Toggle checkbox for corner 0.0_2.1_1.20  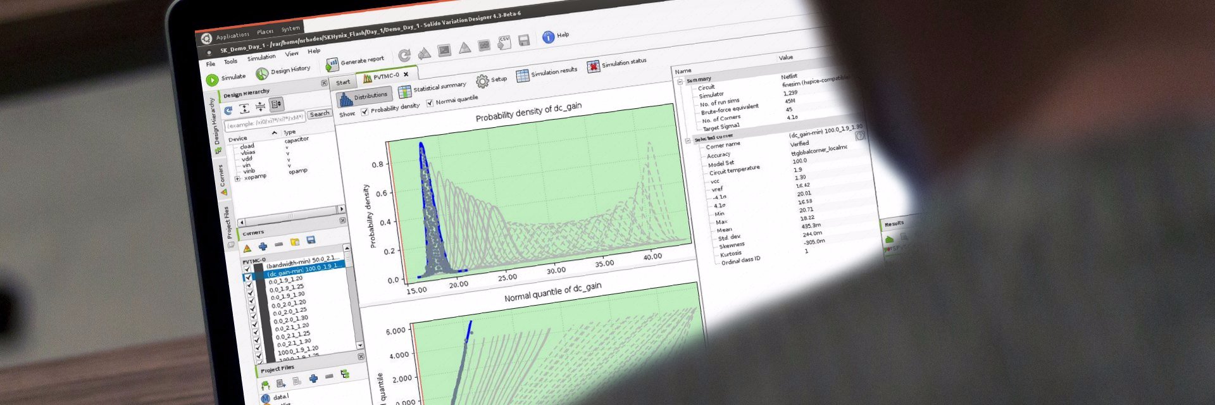256,332
